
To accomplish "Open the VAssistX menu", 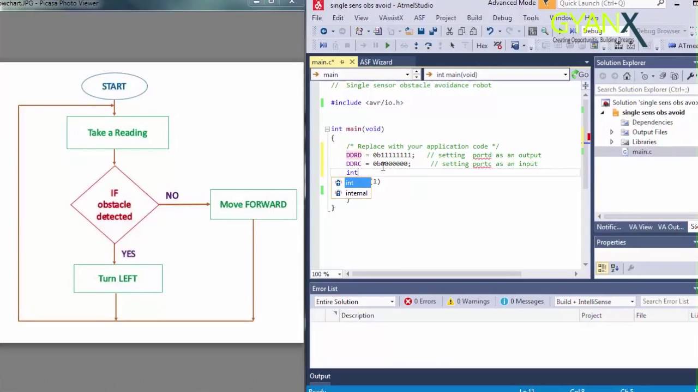I will pos(391,18).
